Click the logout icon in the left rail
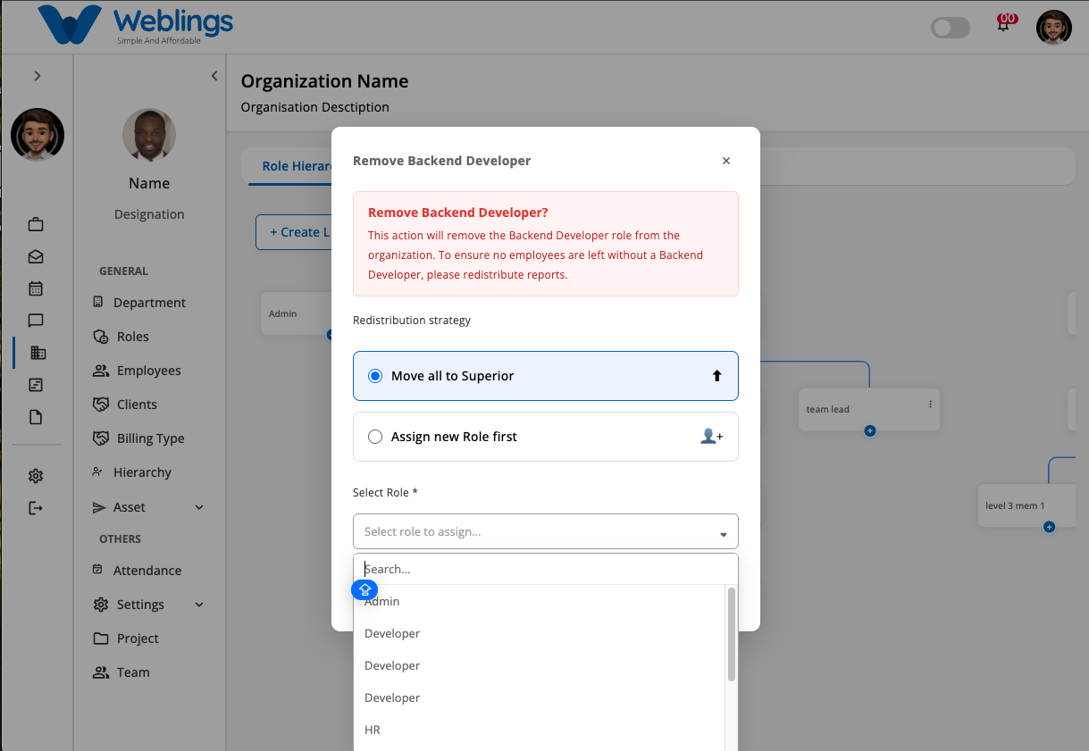This screenshot has height=751, width=1089. pos(36,508)
